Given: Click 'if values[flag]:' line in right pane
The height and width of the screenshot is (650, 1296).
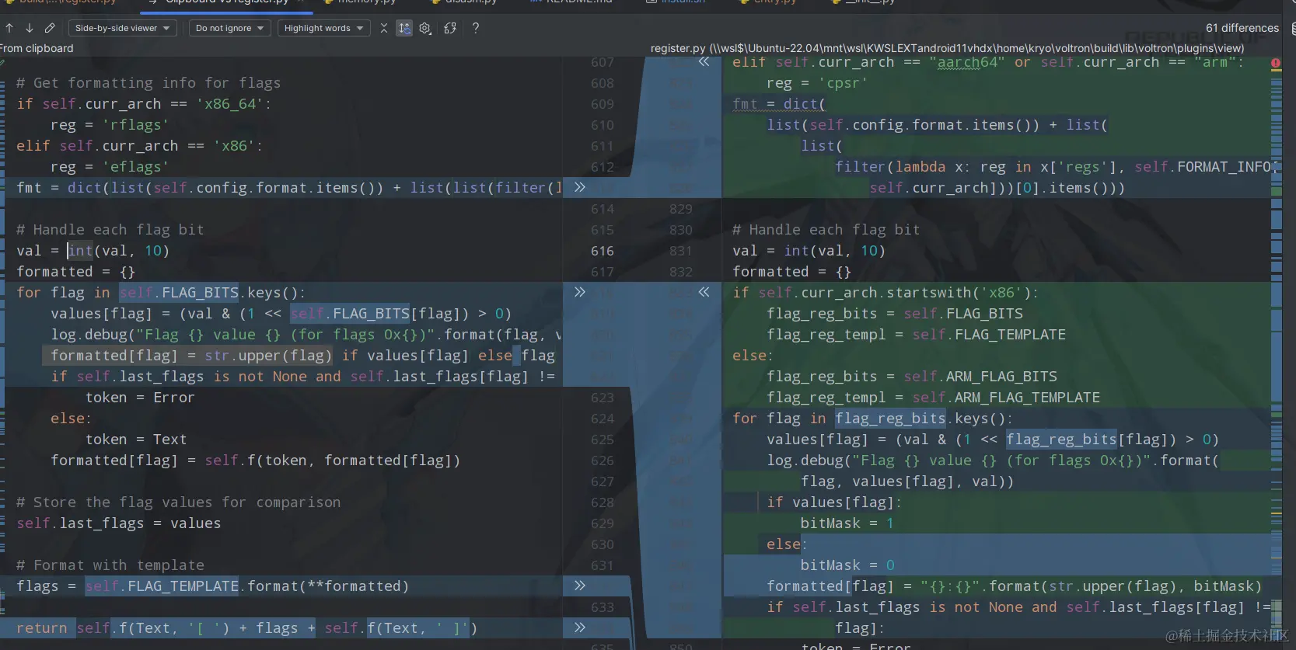Looking at the screenshot, I should [x=834, y=502].
